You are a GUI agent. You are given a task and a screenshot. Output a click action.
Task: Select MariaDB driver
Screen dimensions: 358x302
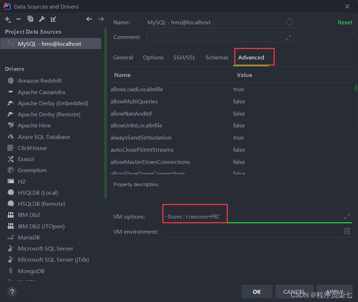coord(29,237)
